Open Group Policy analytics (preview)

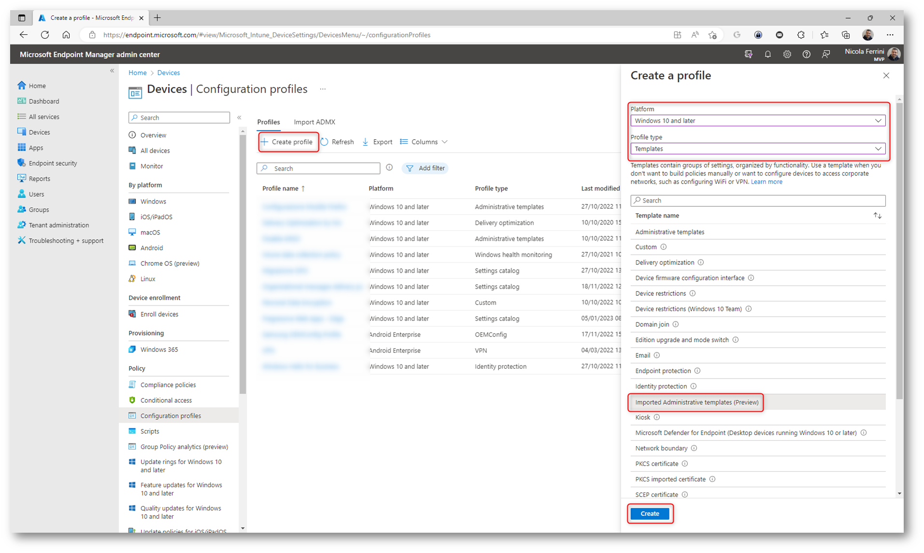(184, 447)
